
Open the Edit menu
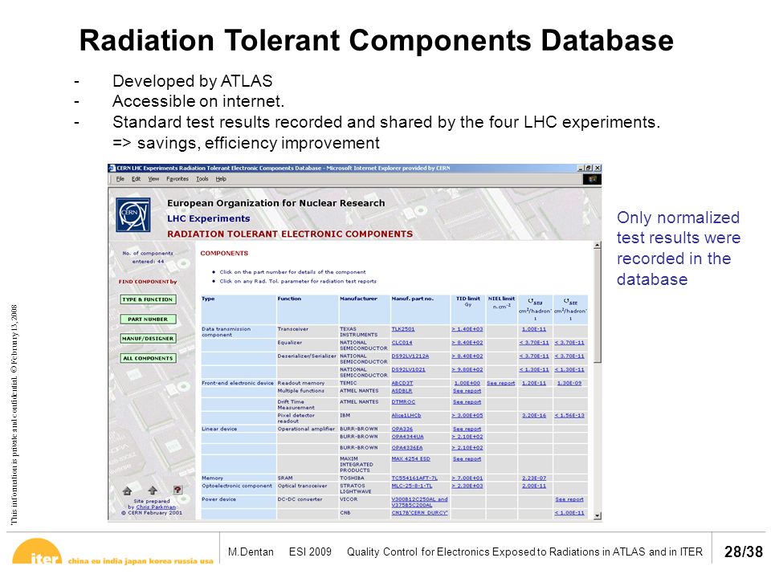pos(136,179)
